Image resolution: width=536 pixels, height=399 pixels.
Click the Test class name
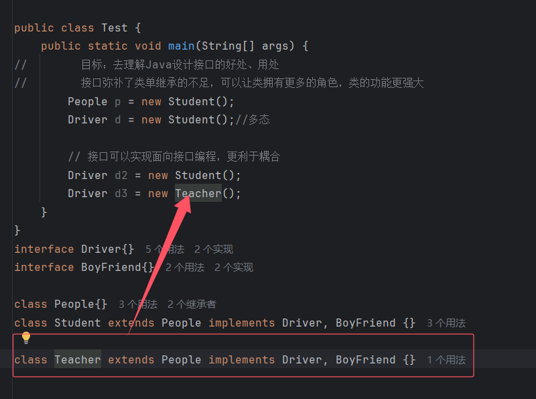point(114,27)
